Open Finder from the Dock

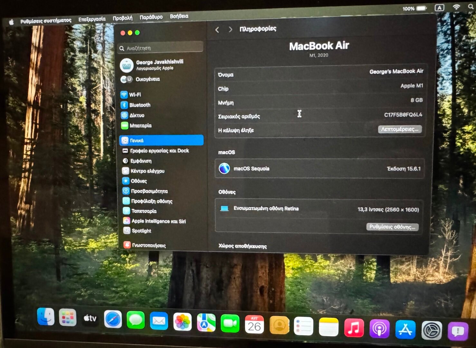pyautogui.click(x=46, y=317)
